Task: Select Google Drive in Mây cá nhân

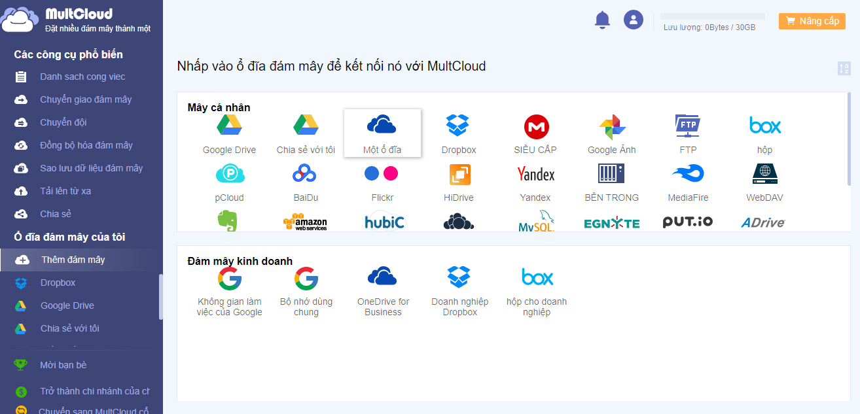Action: [x=229, y=134]
